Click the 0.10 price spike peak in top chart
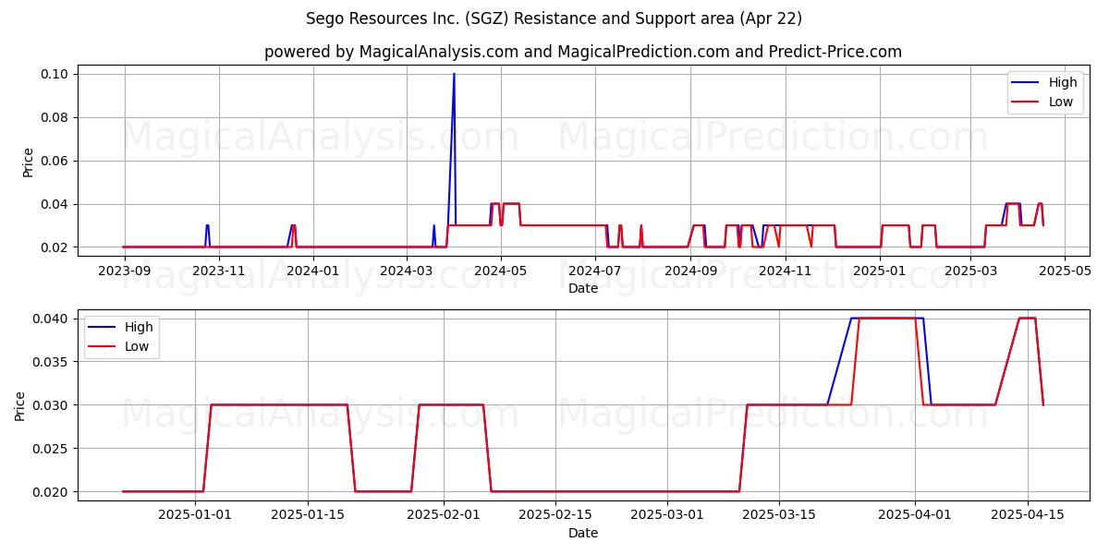1109x554 pixels. (x=454, y=74)
